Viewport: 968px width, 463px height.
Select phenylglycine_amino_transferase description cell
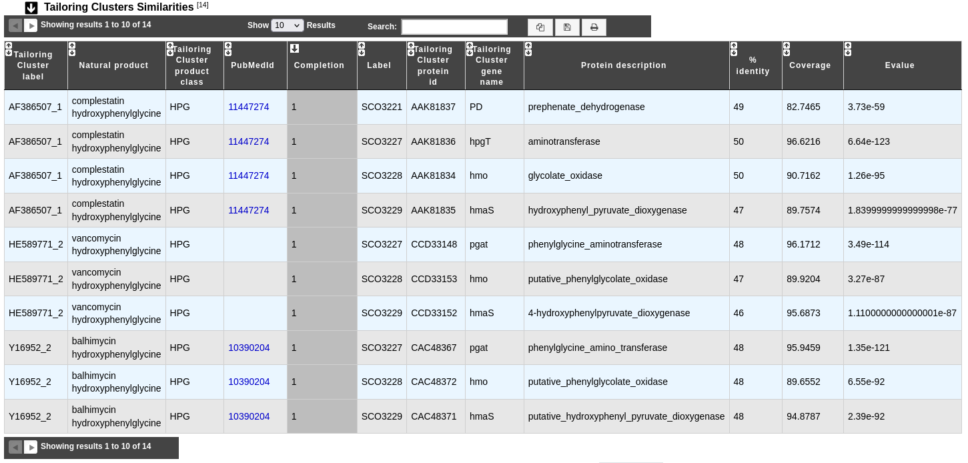pyautogui.click(x=626, y=348)
